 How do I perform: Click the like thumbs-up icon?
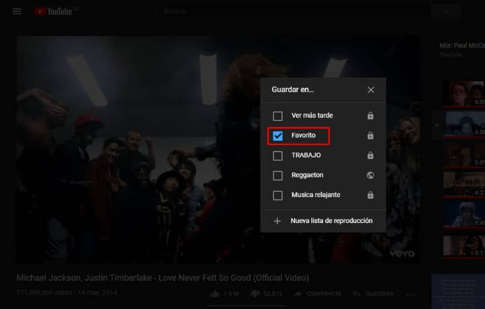tap(215, 294)
